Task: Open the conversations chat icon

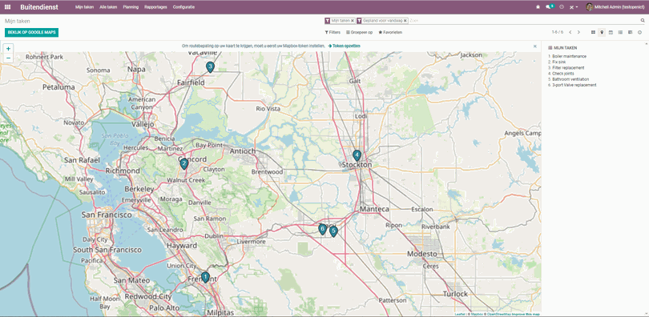Action: pos(550,7)
